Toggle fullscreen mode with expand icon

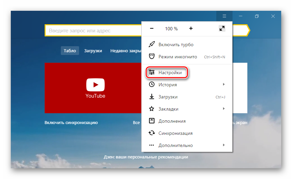(222, 29)
